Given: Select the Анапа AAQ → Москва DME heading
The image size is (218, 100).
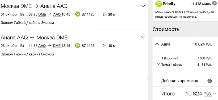Looking at the screenshot, I should point(34,38).
